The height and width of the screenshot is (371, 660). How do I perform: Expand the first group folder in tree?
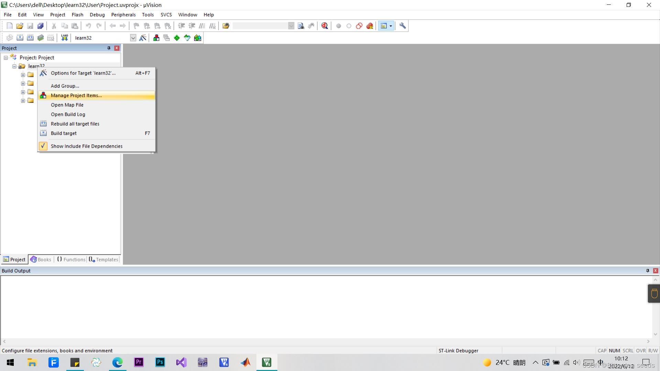pyautogui.click(x=23, y=75)
